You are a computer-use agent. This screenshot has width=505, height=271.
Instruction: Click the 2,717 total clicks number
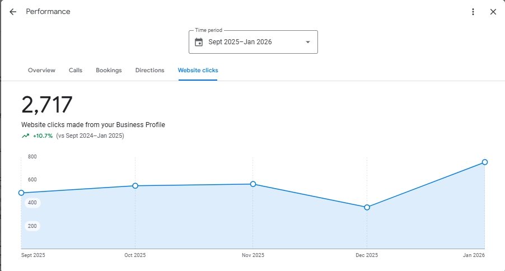coord(47,105)
